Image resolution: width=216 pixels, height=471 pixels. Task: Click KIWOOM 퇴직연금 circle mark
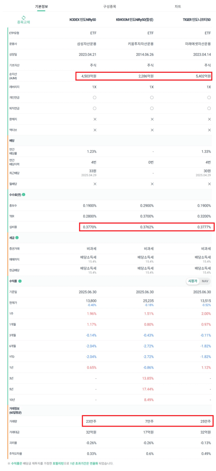[152, 108]
